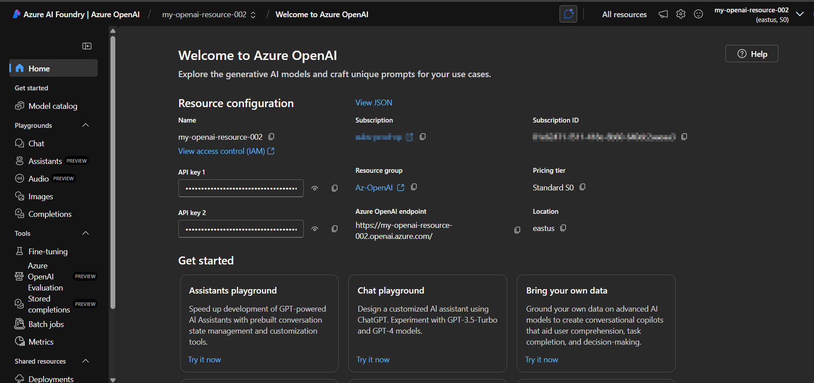This screenshot has height=383, width=814.
Task: Open the announcements megaphone icon
Action: [x=663, y=14]
